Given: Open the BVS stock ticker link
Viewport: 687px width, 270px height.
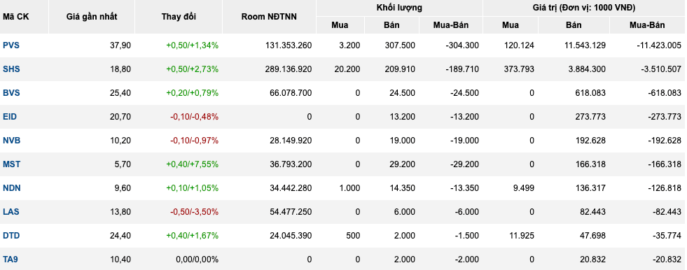Looking at the screenshot, I should (x=11, y=93).
